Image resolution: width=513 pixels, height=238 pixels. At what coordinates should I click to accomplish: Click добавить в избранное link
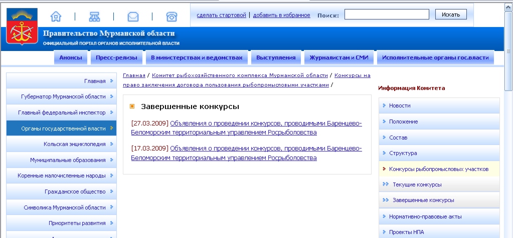coord(281,15)
